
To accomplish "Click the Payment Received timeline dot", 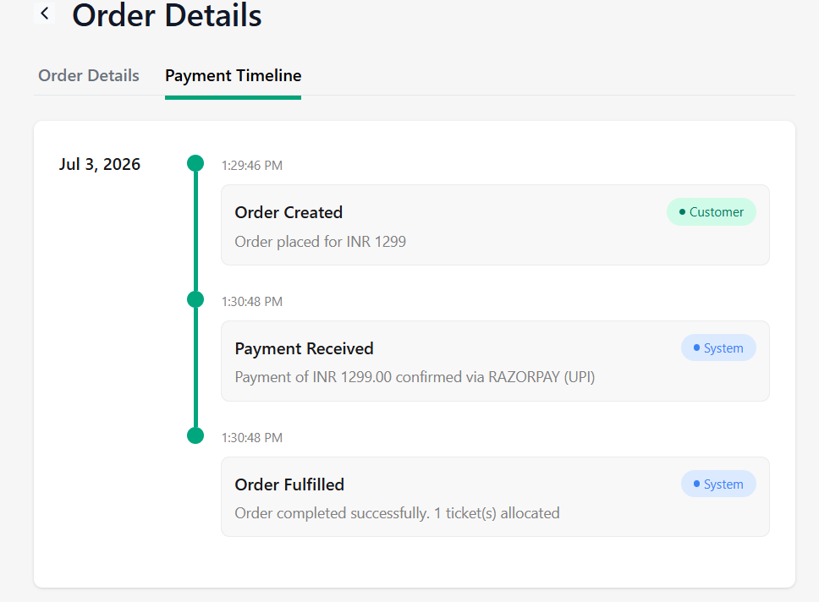I will (x=195, y=299).
